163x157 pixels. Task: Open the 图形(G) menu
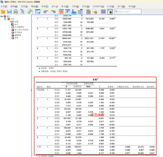click(86, 7)
